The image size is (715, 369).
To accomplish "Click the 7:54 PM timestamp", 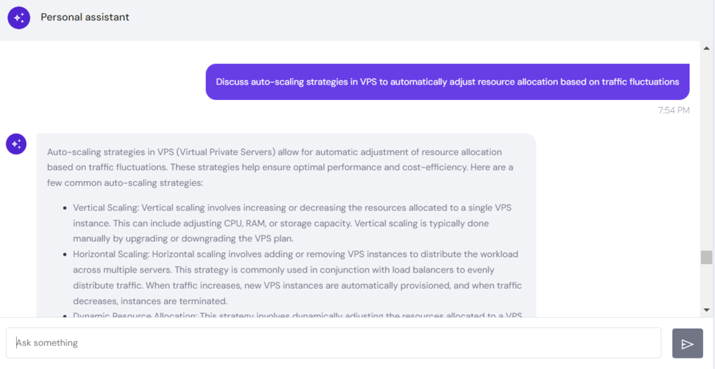I will pos(674,110).
